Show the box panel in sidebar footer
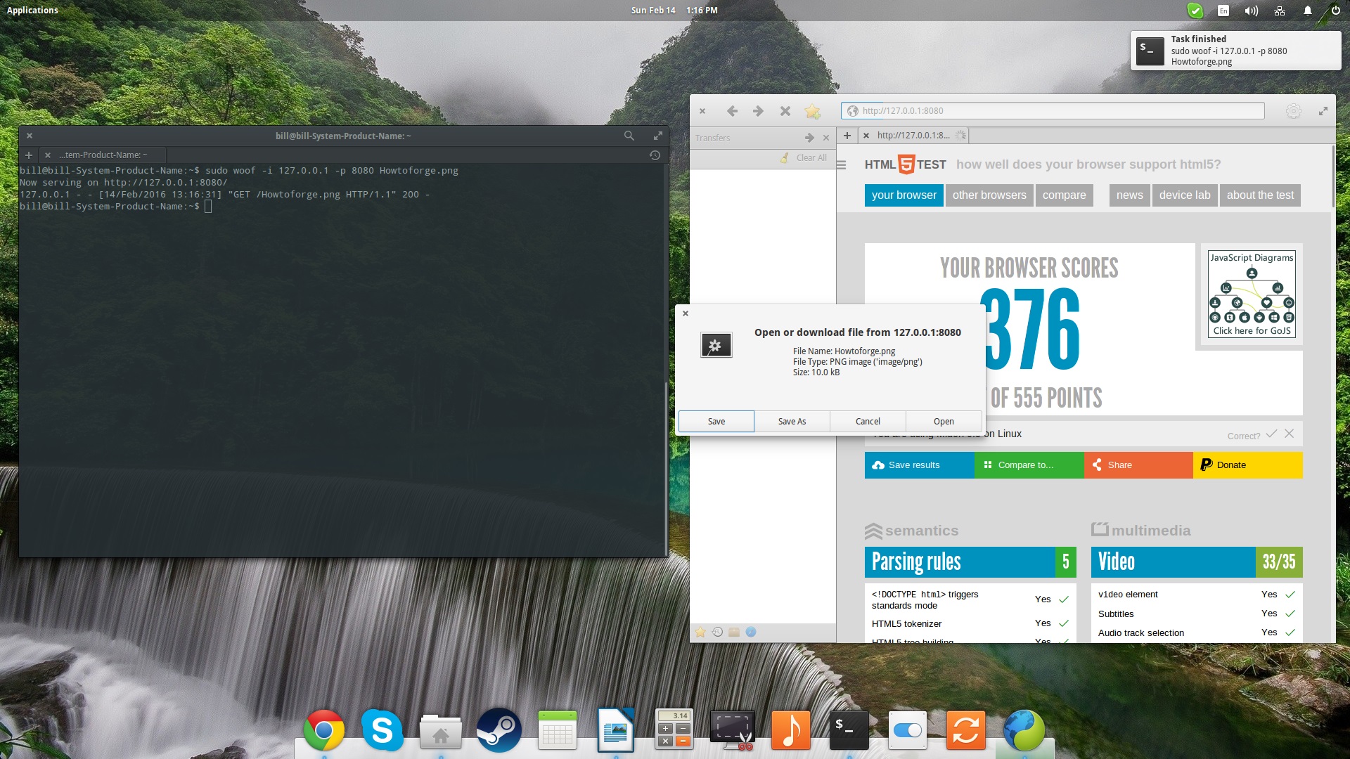 click(x=734, y=632)
